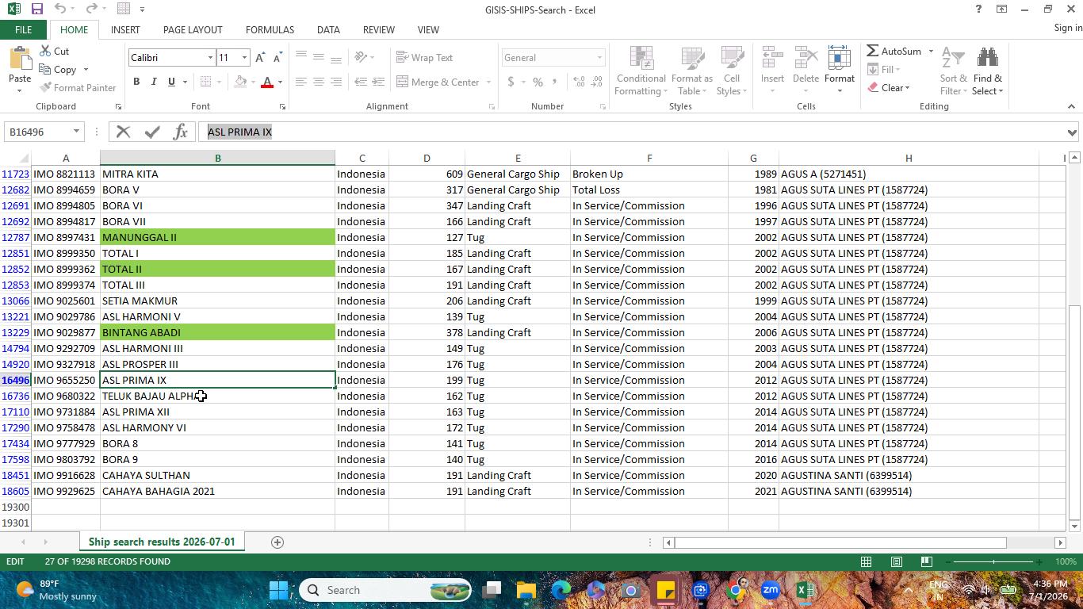Click the Sign in link
The width and height of the screenshot is (1083, 609).
1068,28
